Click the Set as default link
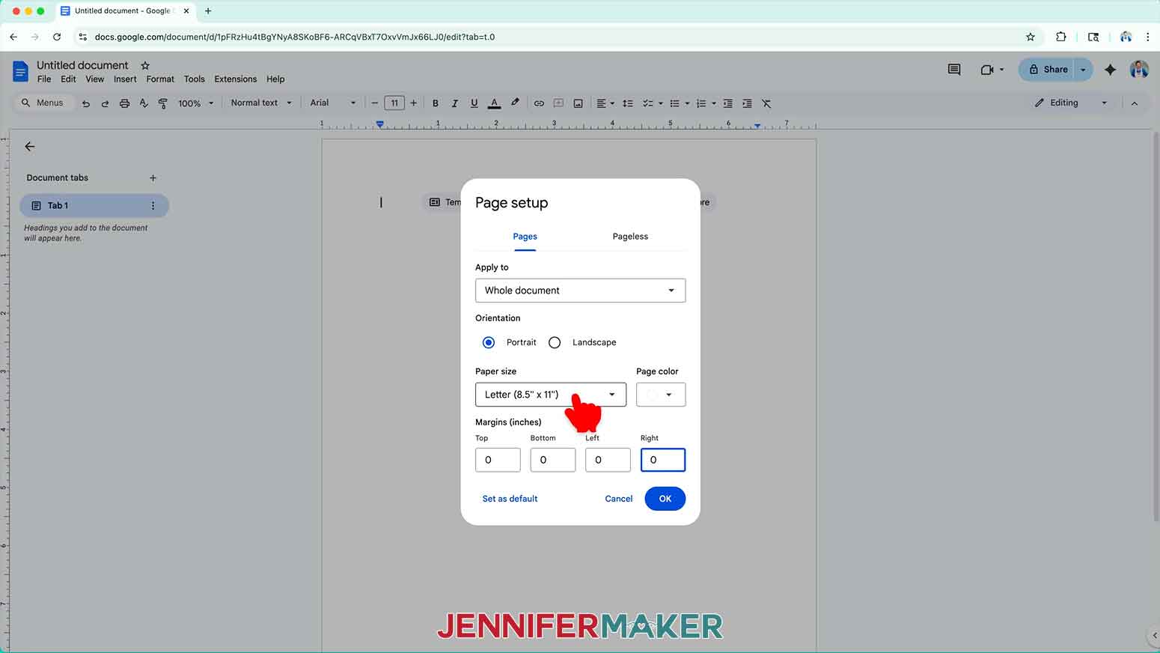 pos(510,499)
